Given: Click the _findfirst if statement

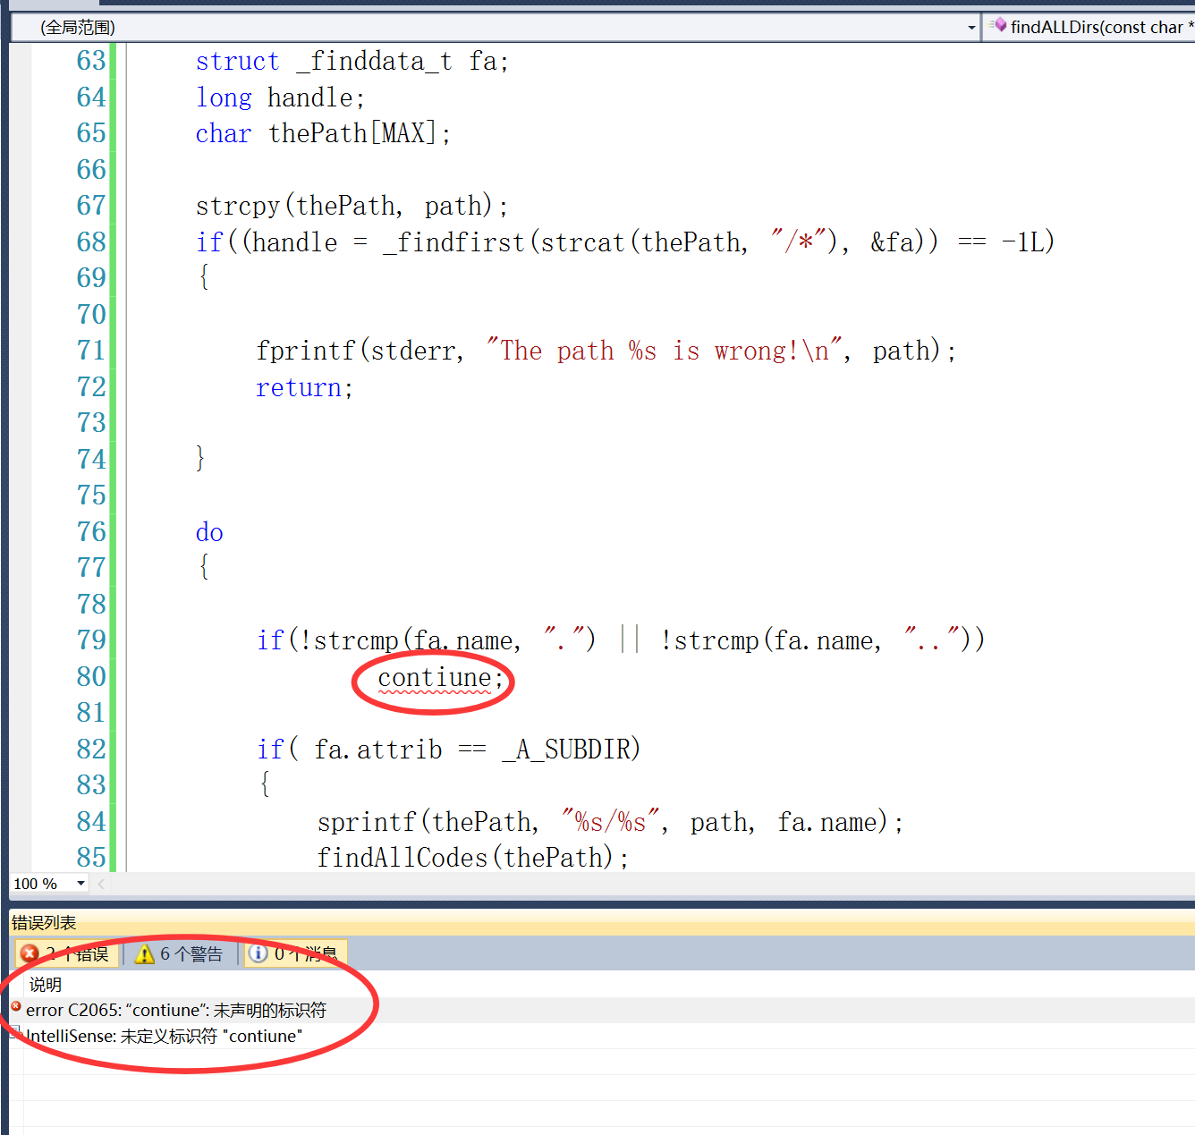Looking at the screenshot, I should point(625,241).
